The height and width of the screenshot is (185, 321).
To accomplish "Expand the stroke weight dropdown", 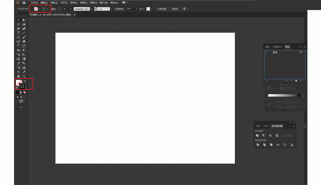I will point(70,9).
